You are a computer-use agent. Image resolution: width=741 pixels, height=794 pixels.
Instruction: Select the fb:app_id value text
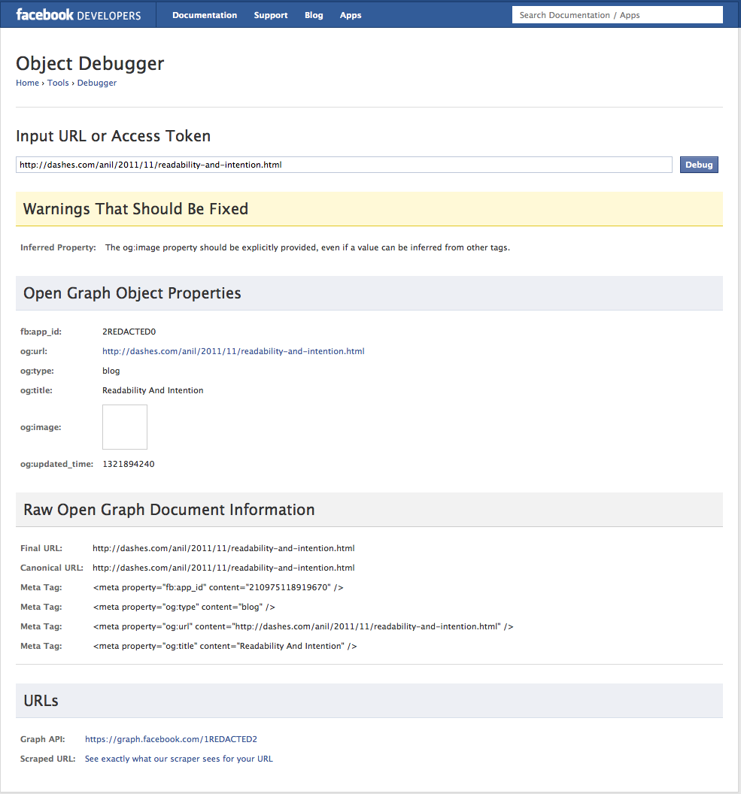click(x=128, y=332)
